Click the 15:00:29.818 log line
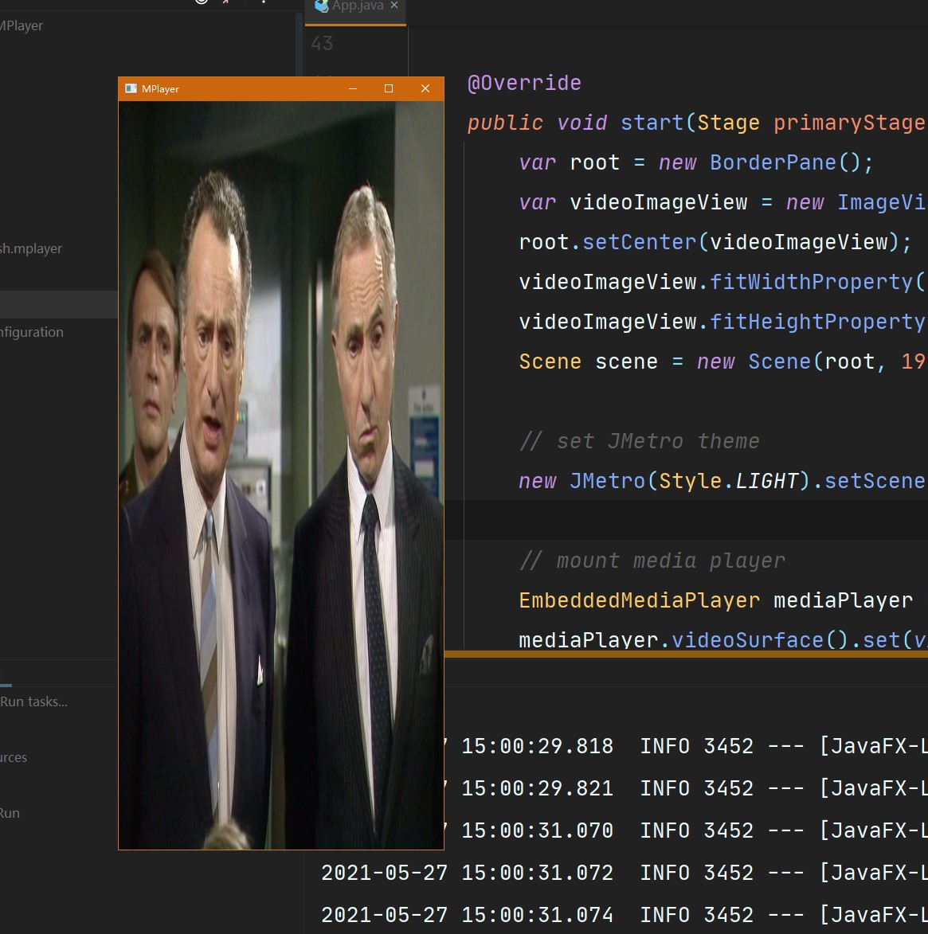928x934 pixels. pos(685,746)
